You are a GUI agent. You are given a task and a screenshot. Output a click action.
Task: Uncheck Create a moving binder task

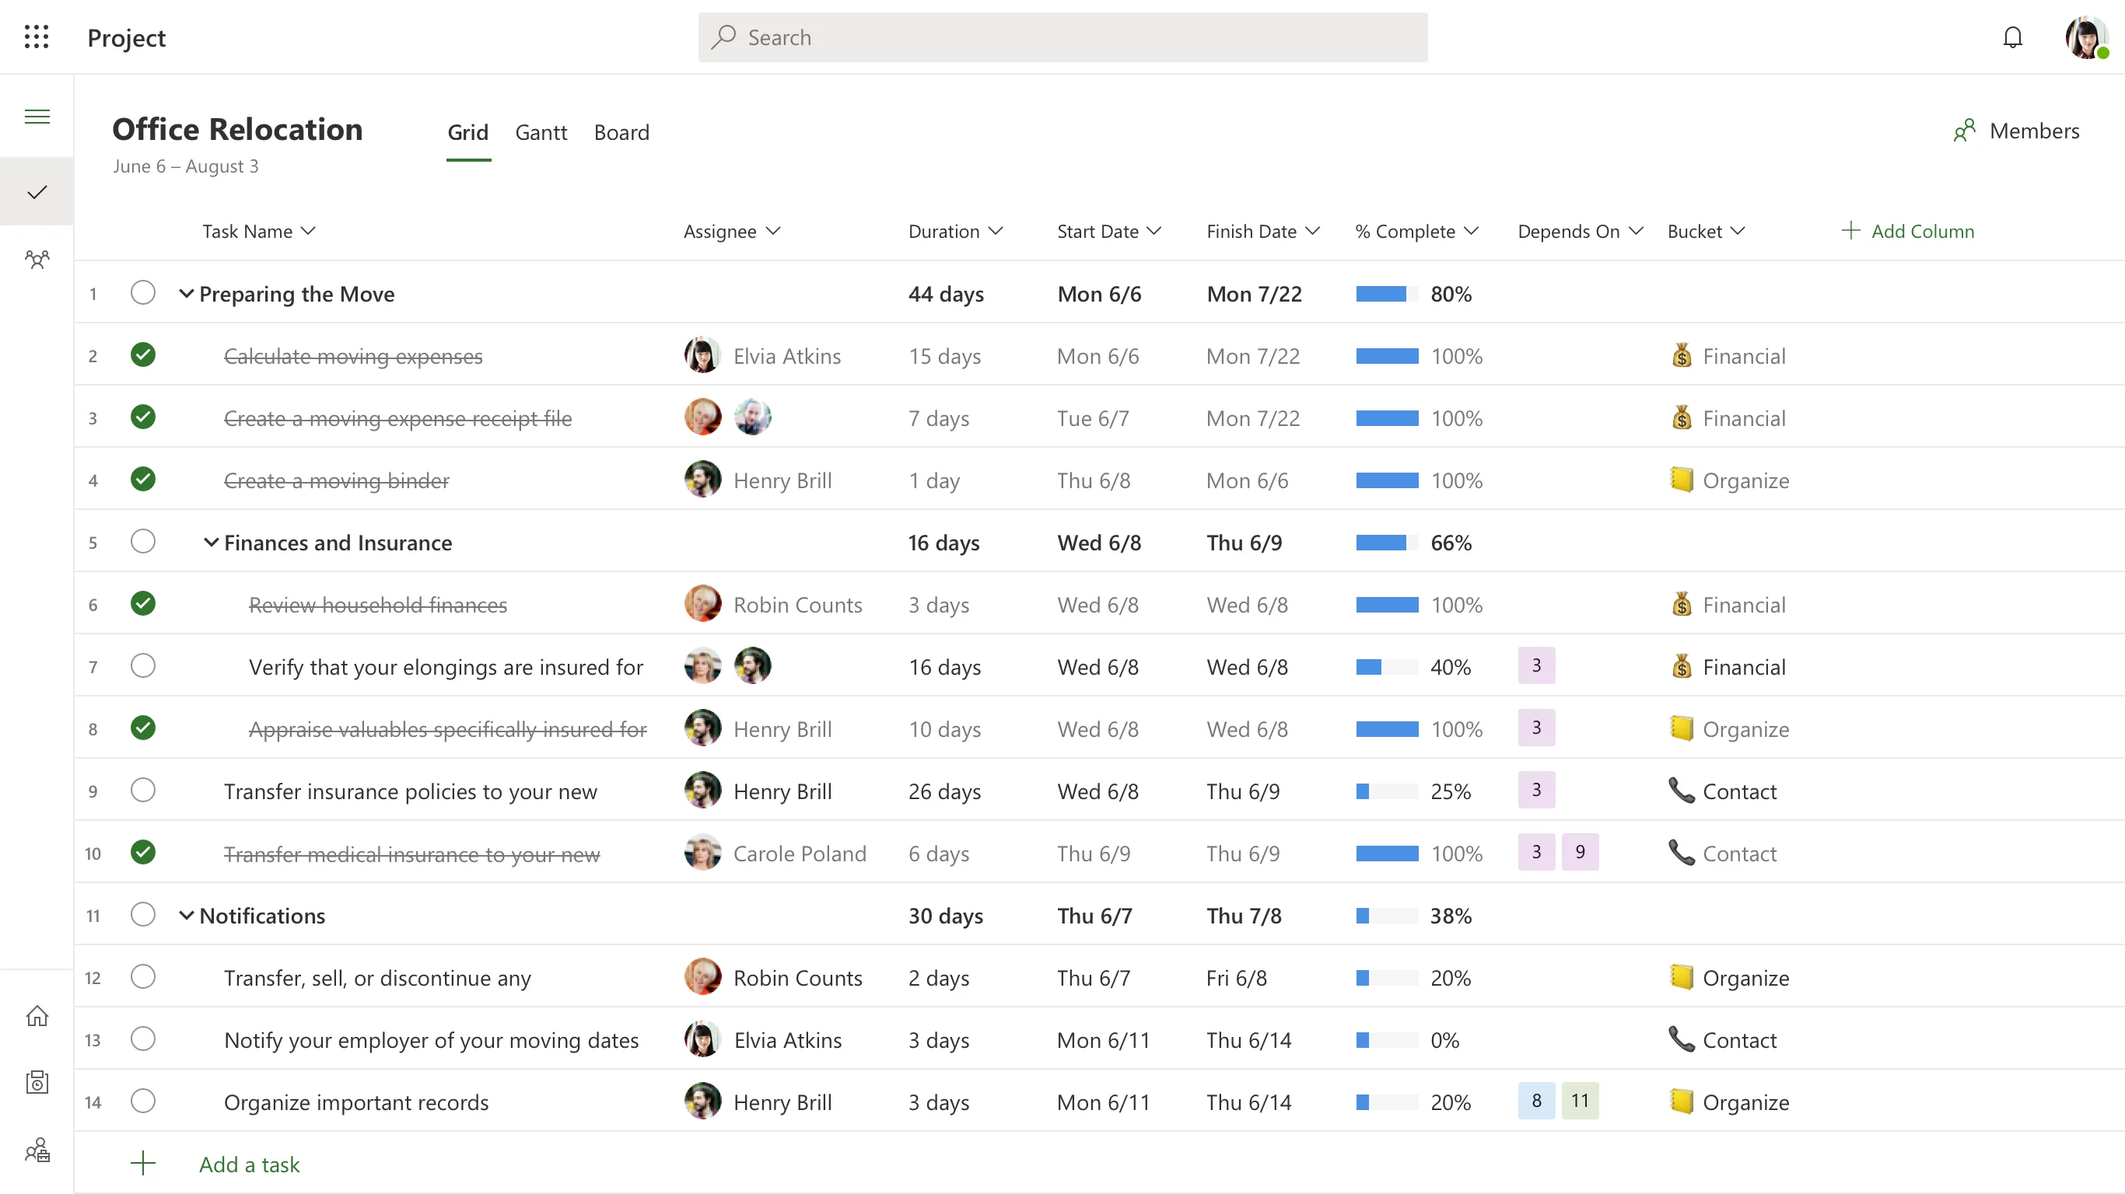pos(142,479)
